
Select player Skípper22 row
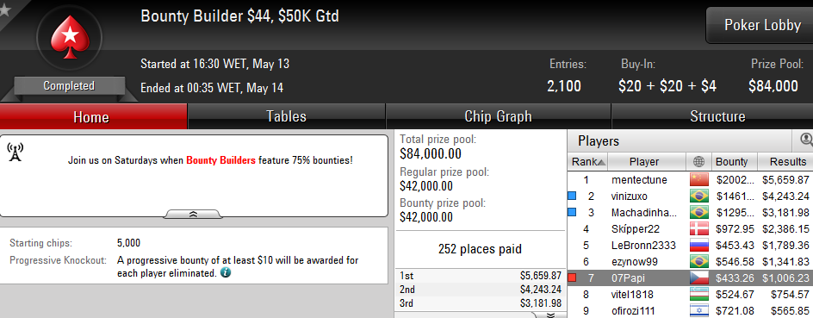(x=690, y=228)
